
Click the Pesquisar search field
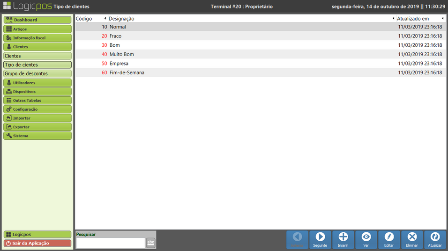coord(110,243)
